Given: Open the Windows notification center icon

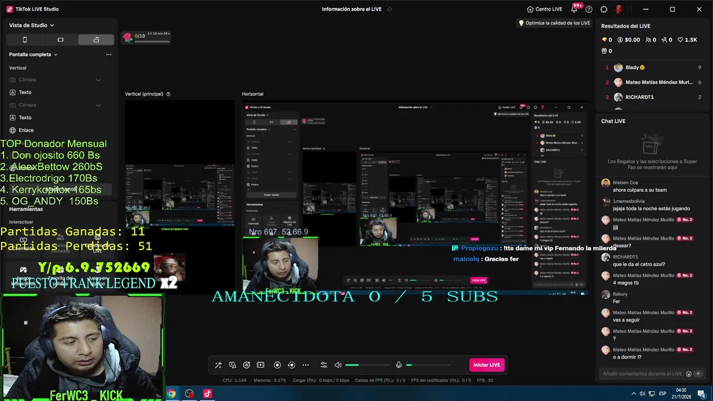Looking at the screenshot, I should pos(701,394).
